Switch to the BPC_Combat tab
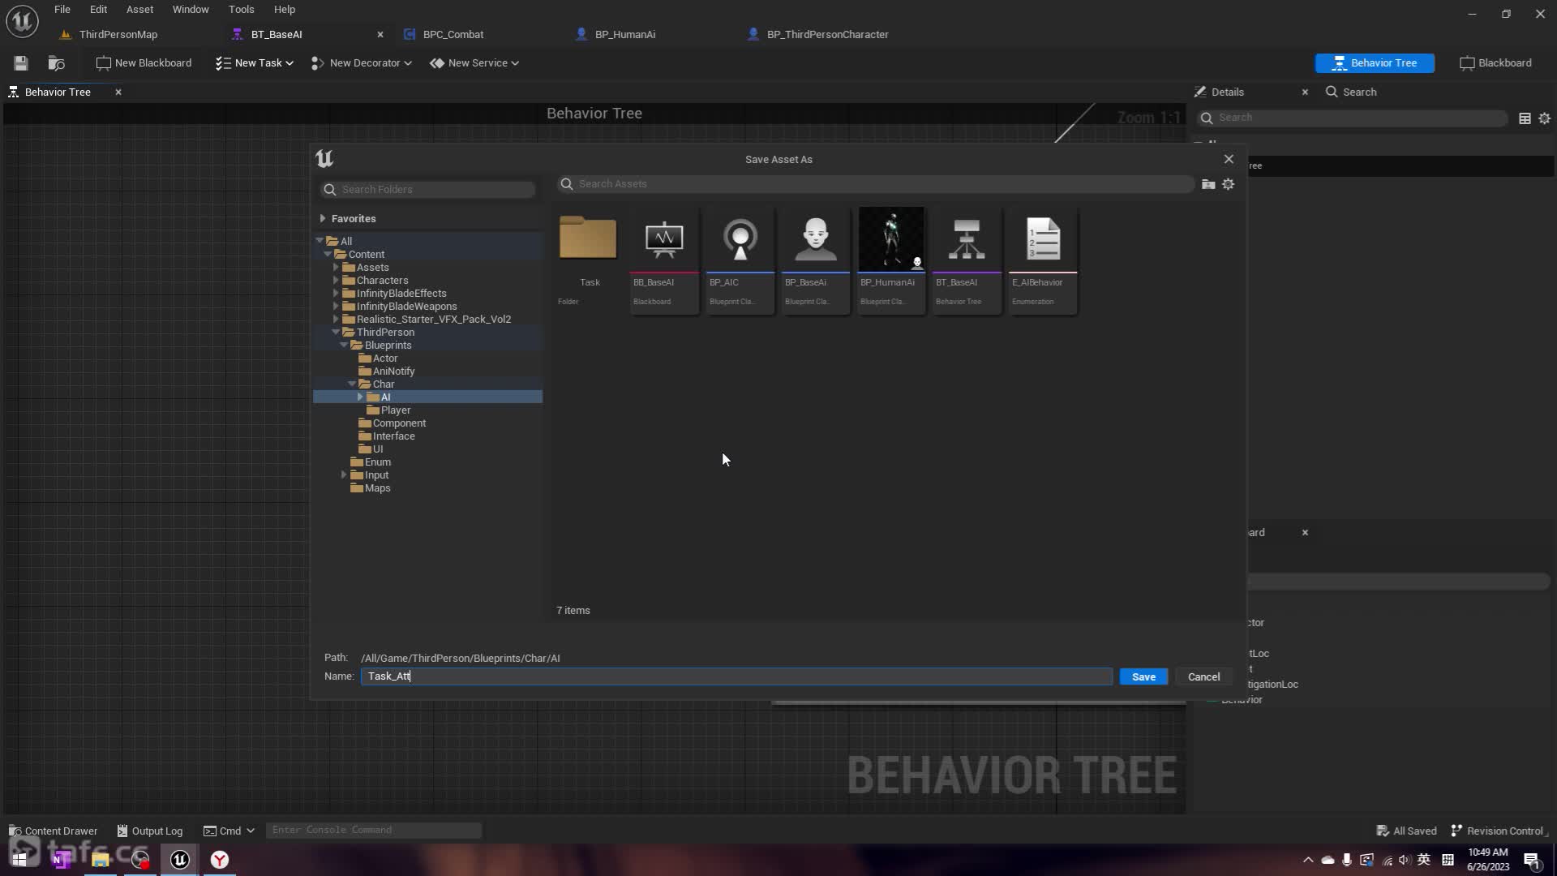The height and width of the screenshot is (876, 1557). pyautogui.click(x=453, y=35)
